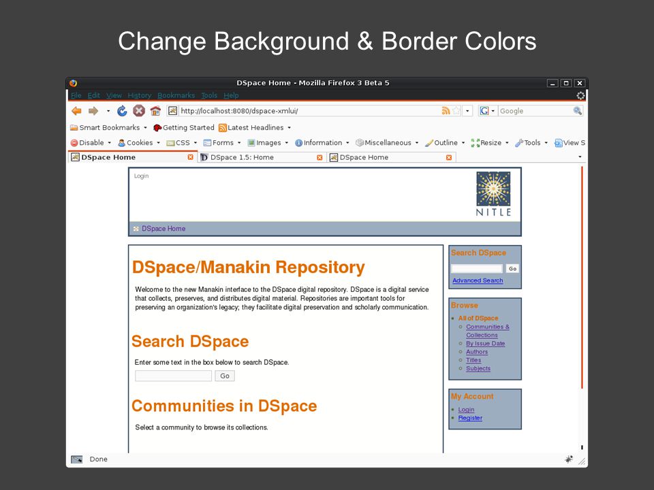The image size is (654, 490).
Task: Click the View Source toolbar item
Action: click(x=570, y=142)
